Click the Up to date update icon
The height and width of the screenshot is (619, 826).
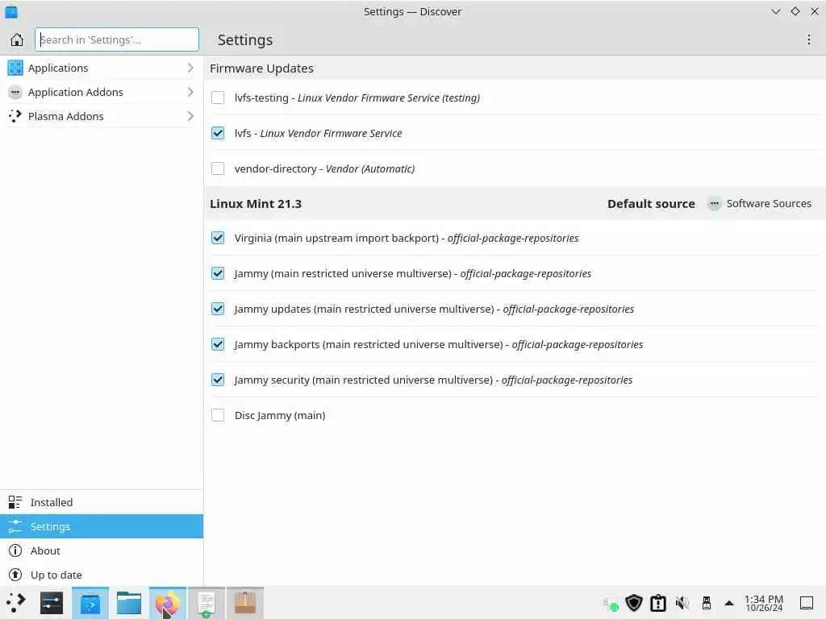tap(15, 575)
